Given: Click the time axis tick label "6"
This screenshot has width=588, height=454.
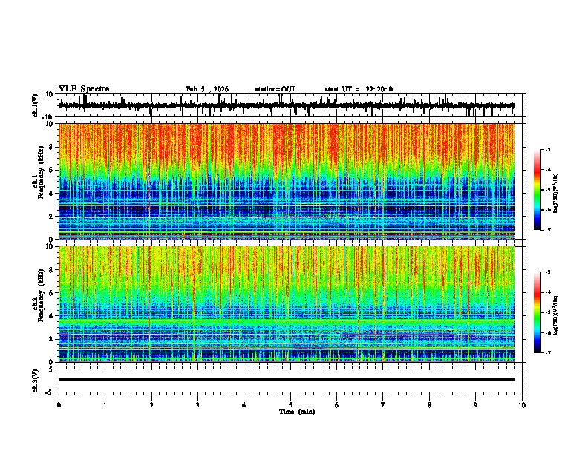Looking at the screenshot, I should [x=337, y=405].
